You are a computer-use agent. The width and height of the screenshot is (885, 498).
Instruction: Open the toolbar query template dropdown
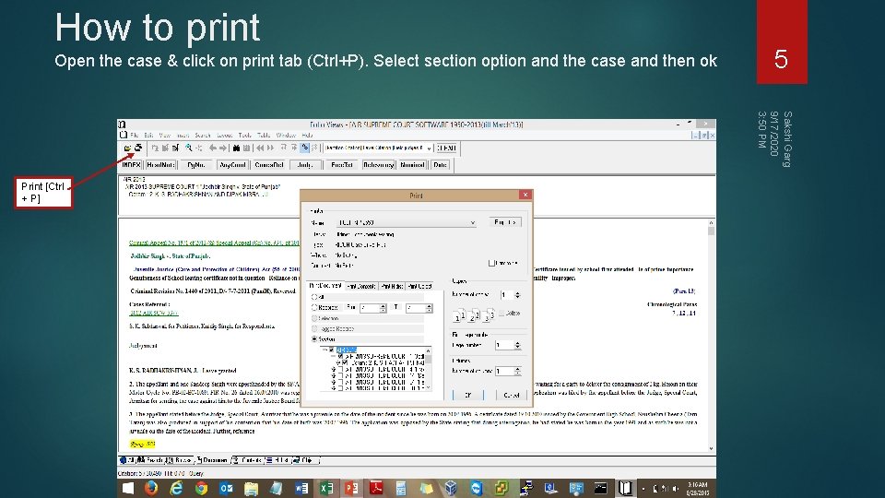click(429, 148)
